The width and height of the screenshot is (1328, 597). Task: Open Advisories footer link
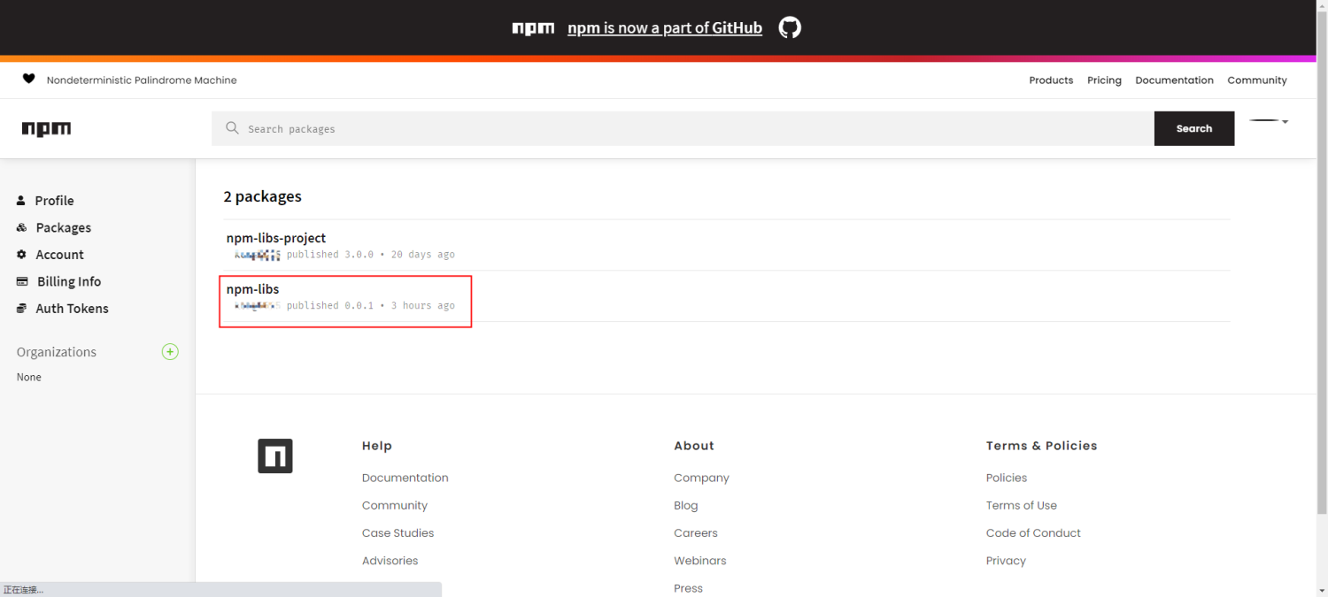(390, 561)
